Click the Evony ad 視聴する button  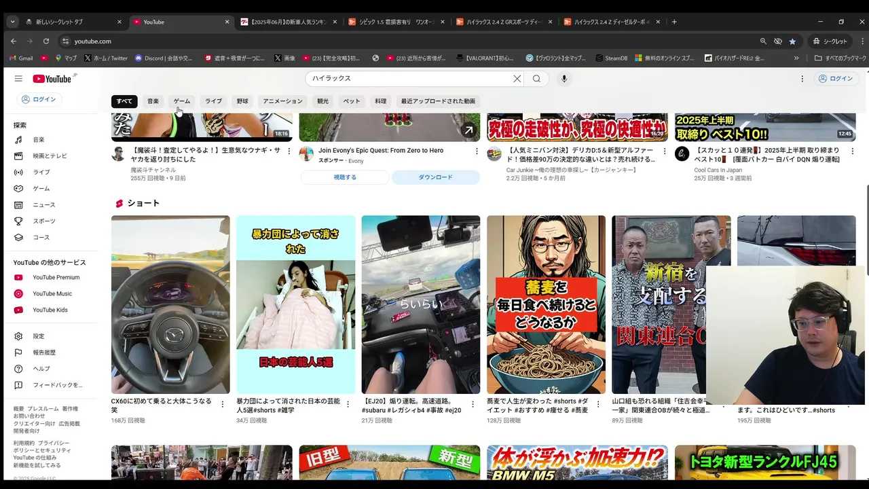tap(345, 177)
